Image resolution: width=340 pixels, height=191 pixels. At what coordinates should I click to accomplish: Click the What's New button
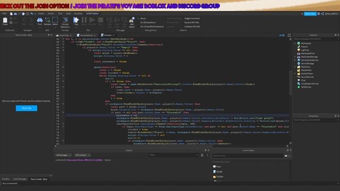point(310,14)
